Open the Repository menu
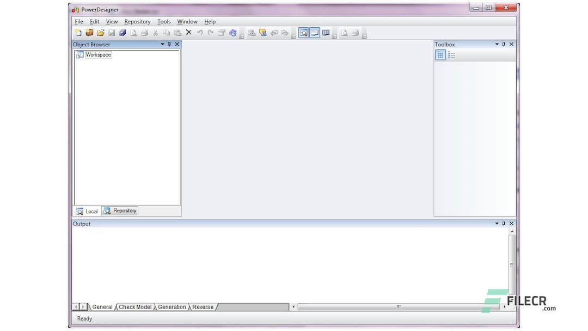Image resolution: width=588 pixels, height=331 pixels. (x=137, y=21)
